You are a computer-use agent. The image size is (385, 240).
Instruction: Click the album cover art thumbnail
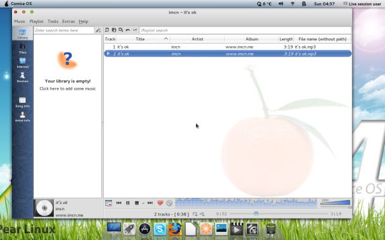[x=44, y=208]
